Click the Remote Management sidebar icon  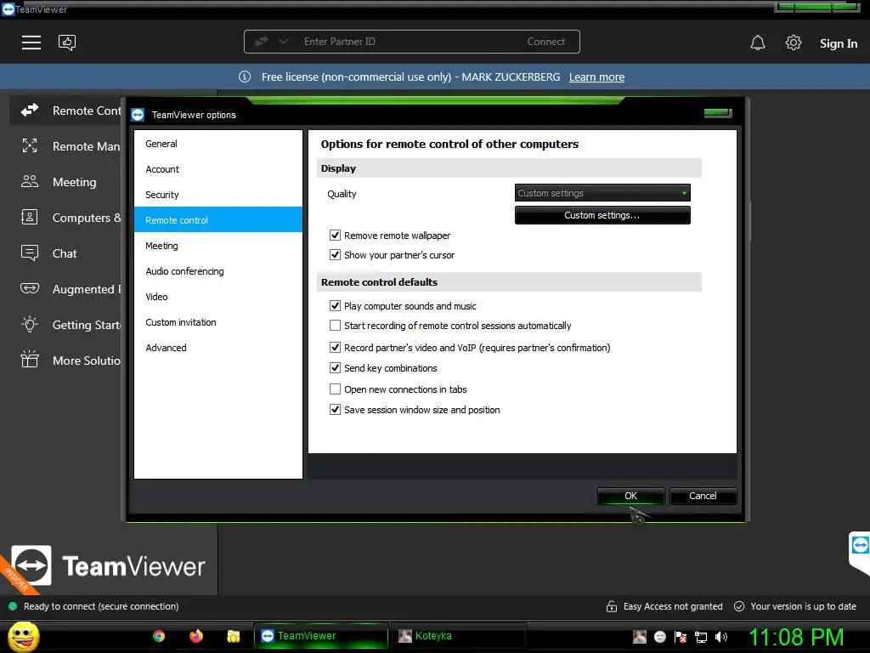(30, 146)
